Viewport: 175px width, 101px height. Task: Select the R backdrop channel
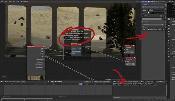(155, 2)
